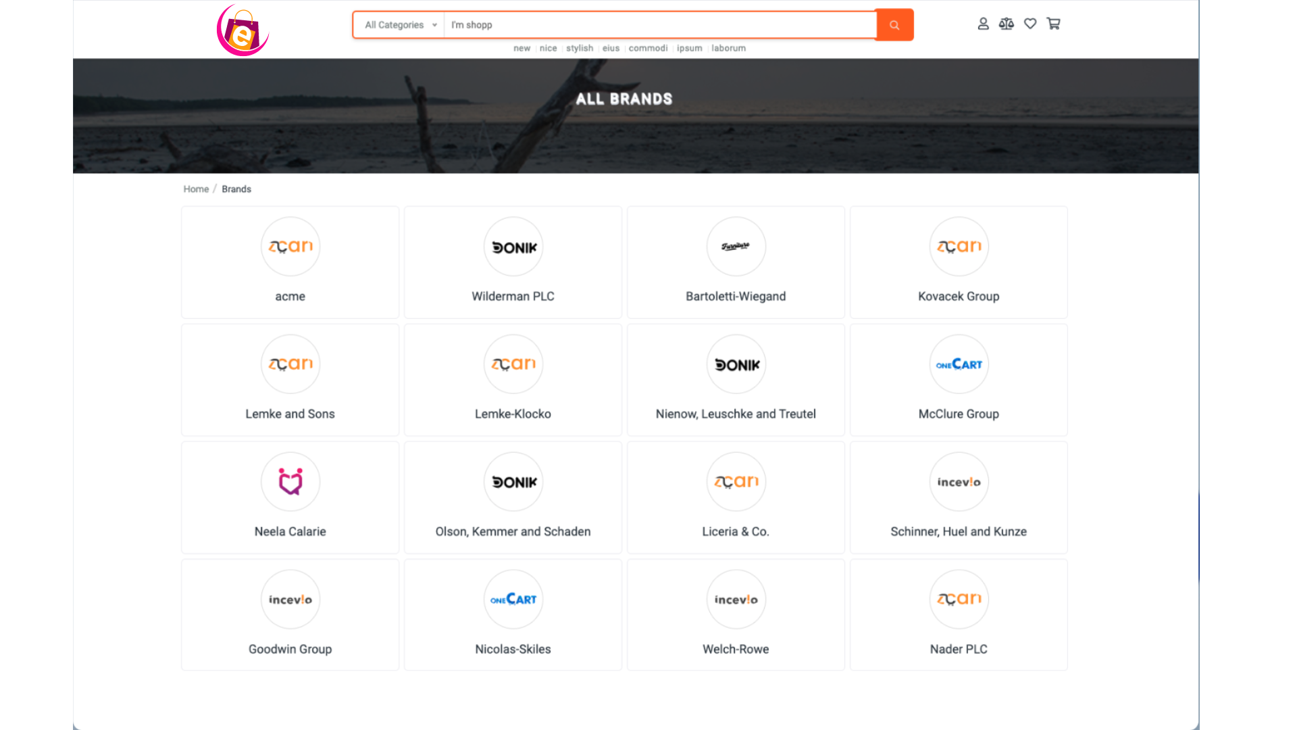The image size is (1297, 730).
Task: Expand the All Categories dropdown
Action: click(400, 25)
